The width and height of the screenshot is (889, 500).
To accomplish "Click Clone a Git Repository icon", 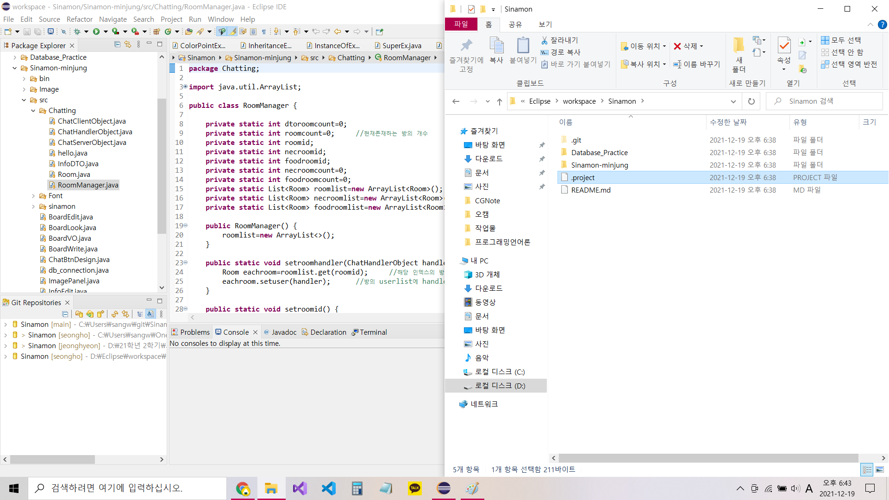I will 90,314.
